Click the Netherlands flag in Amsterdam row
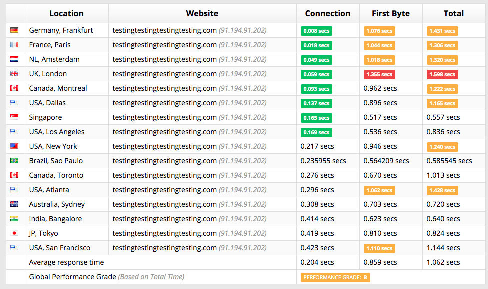Viewport: 488px width, 289px height. coord(14,59)
